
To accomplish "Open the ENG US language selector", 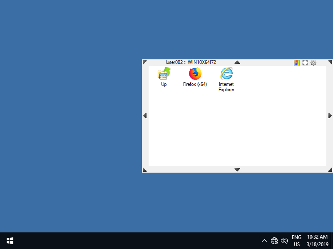I will (x=296, y=241).
